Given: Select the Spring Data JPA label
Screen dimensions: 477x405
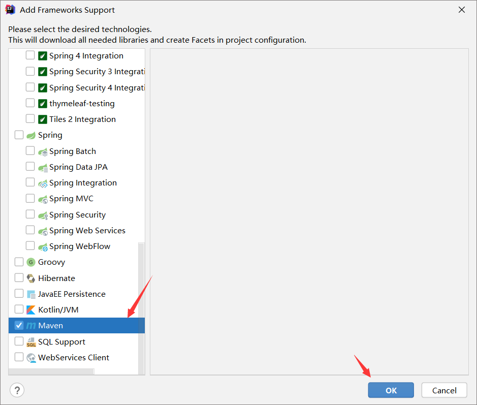Looking at the screenshot, I should pos(79,167).
